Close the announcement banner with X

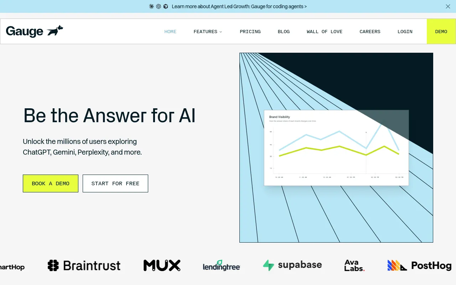pos(448,6)
